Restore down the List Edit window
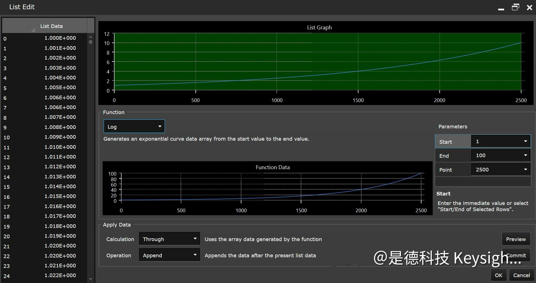 [x=515, y=7]
